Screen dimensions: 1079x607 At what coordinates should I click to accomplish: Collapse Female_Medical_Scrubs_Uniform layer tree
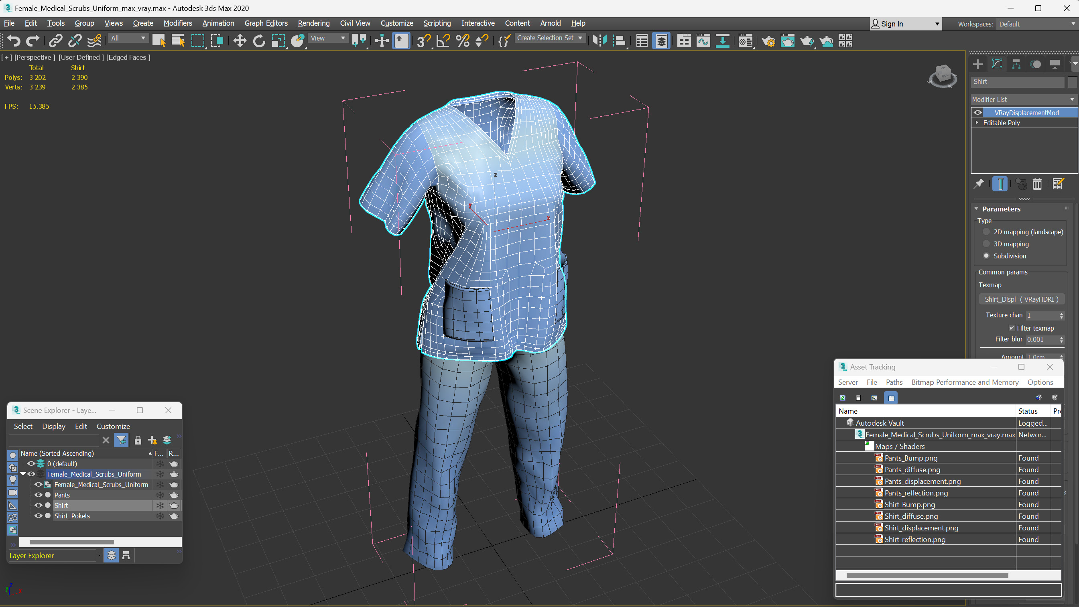pyautogui.click(x=23, y=474)
